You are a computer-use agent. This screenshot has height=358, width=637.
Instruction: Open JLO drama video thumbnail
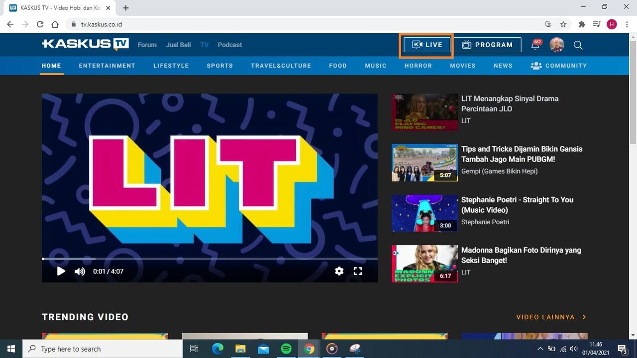(425, 112)
